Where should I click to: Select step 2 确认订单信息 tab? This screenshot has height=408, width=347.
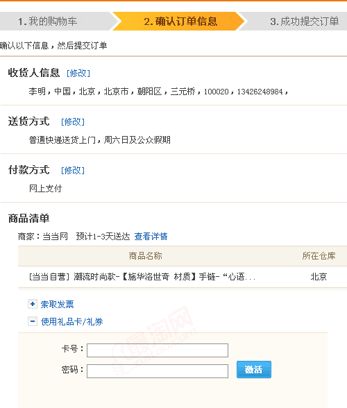pyautogui.click(x=180, y=21)
